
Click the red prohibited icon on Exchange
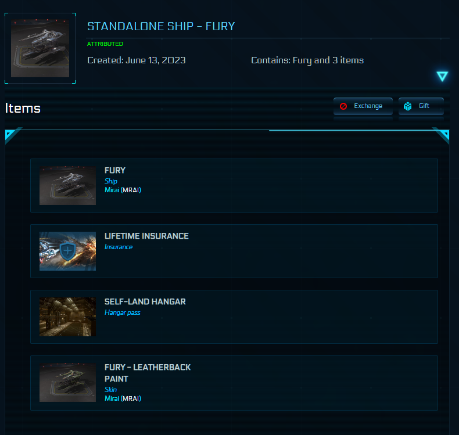pyautogui.click(x=343, y=106)
